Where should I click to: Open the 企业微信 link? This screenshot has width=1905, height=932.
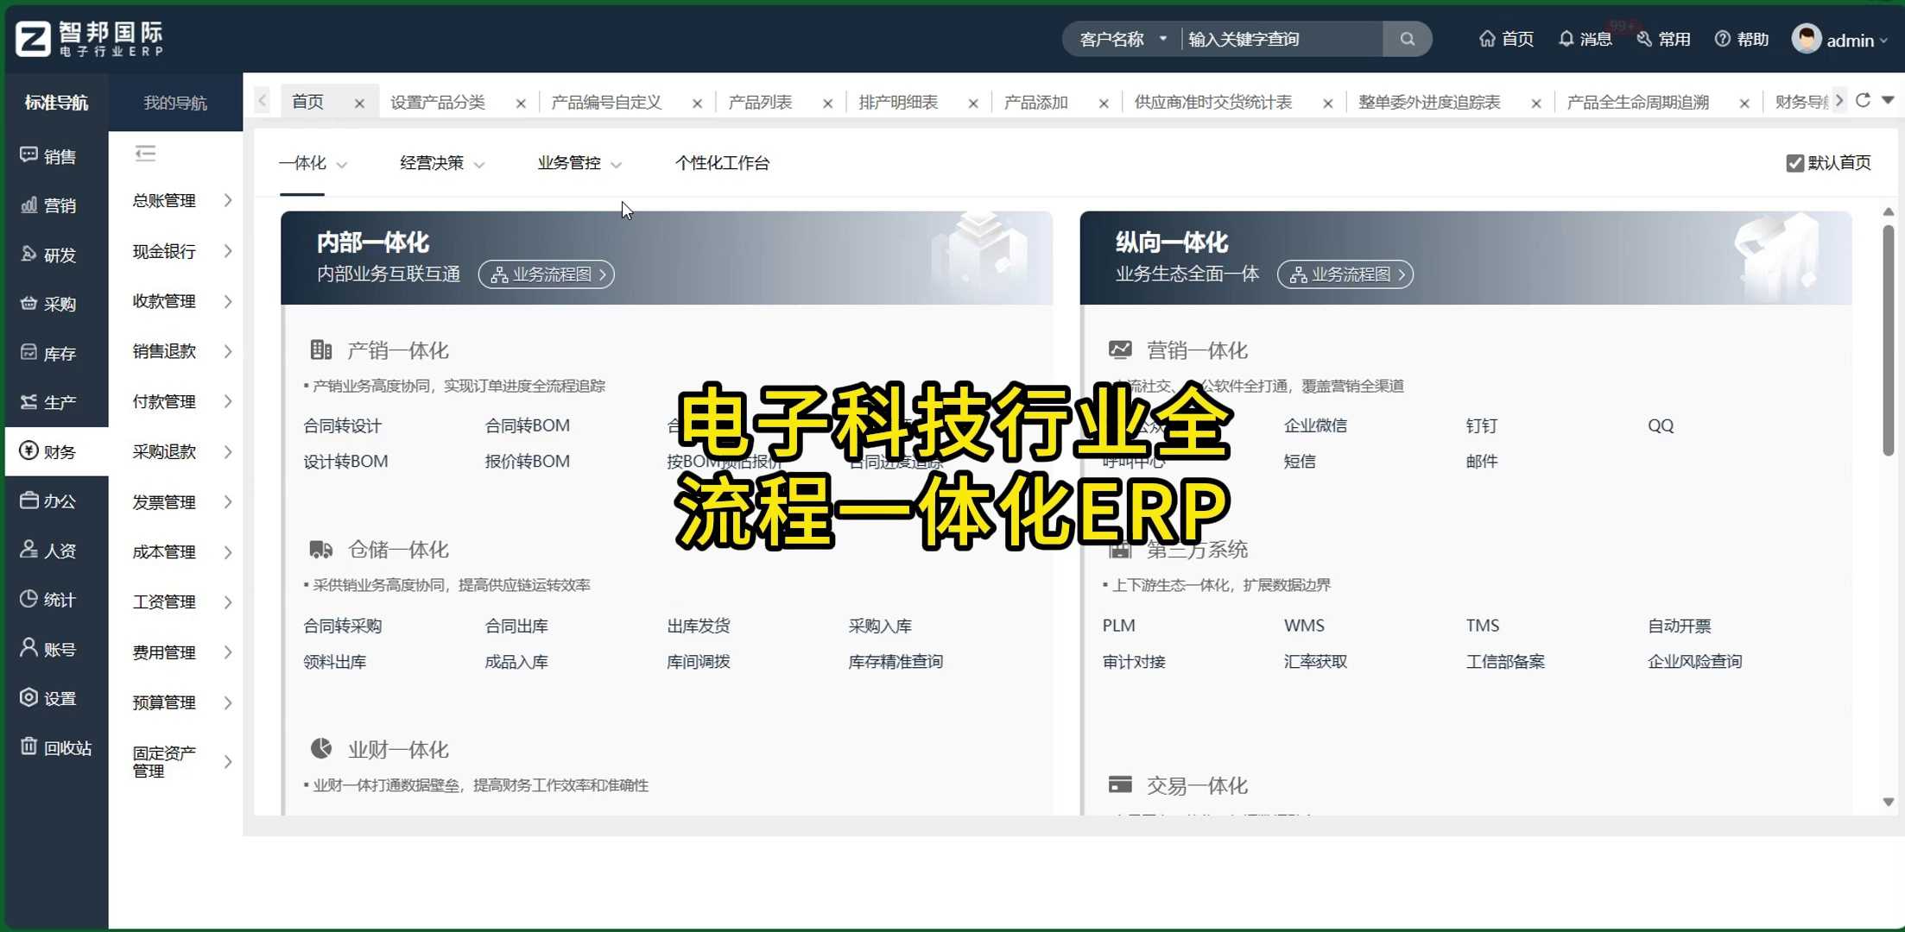pos(1315,425)
